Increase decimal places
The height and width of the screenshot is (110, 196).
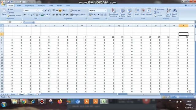coord(102,15)
